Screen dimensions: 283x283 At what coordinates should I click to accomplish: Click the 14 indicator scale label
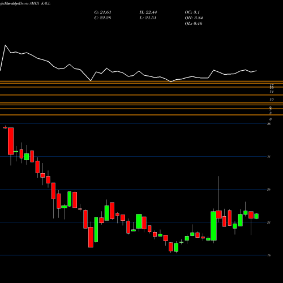272,92
